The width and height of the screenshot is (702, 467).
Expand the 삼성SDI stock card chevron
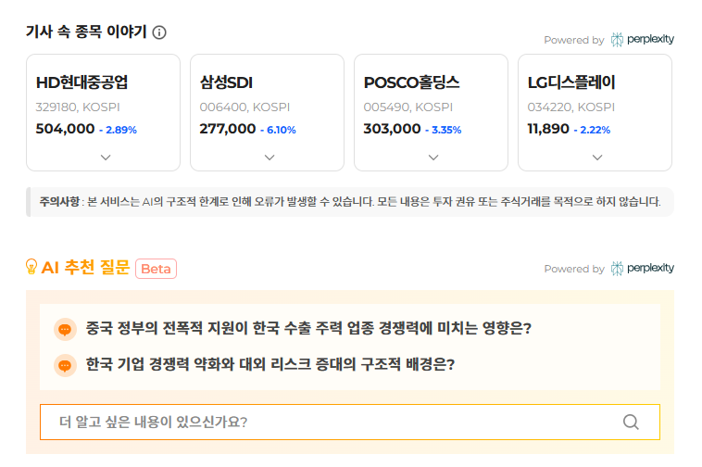(270, 158)
